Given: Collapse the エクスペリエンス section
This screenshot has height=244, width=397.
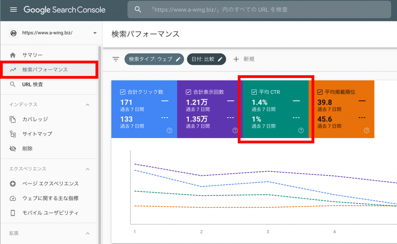Looking at the screenshot, I should coord(88,169).
